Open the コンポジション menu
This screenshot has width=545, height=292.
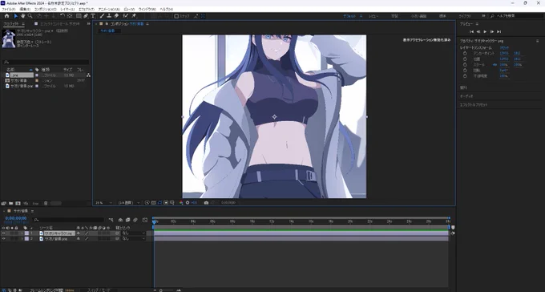45,9
